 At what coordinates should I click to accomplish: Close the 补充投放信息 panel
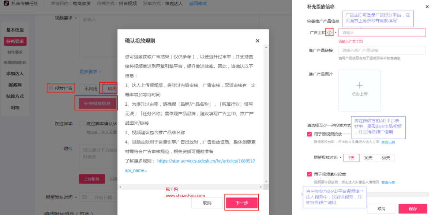click(427, 7)
